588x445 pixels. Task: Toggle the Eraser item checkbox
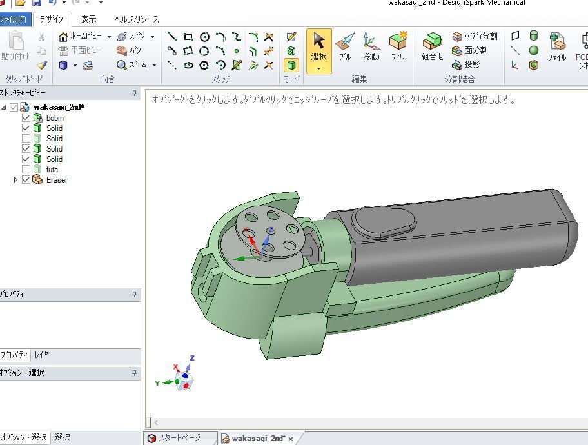click(26, 180)
